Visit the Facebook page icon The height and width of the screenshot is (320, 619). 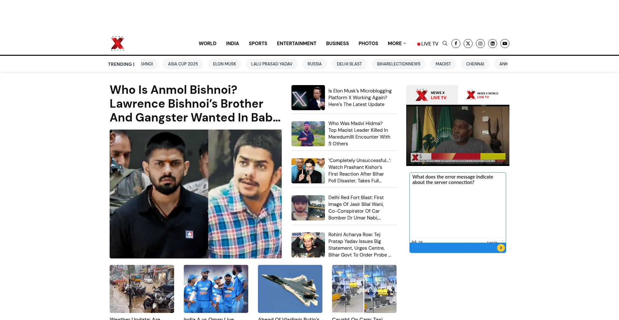tap(456, 44)
